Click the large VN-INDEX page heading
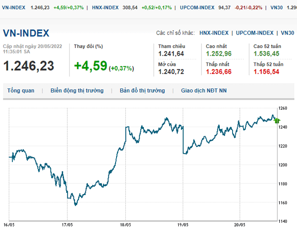The image size is (297, 232). click(x=26, y=33)
